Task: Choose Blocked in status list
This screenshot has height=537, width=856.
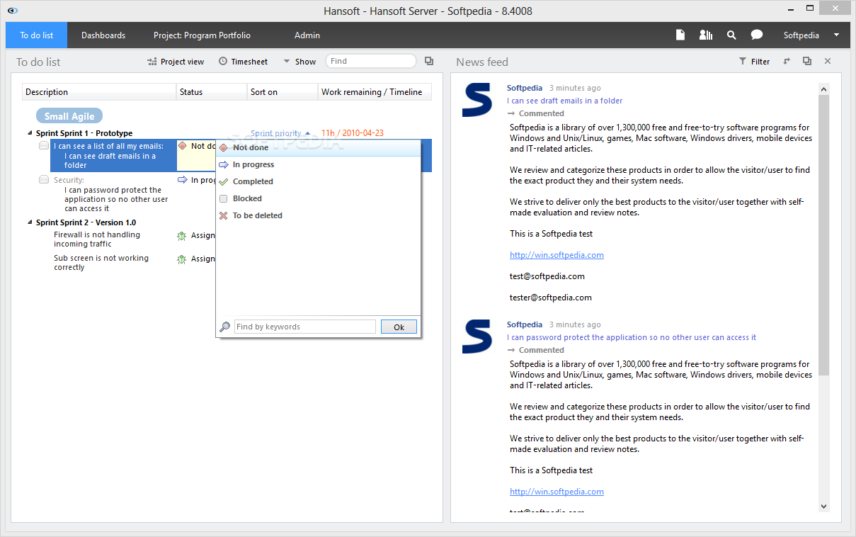Action: tap(318, 198)
